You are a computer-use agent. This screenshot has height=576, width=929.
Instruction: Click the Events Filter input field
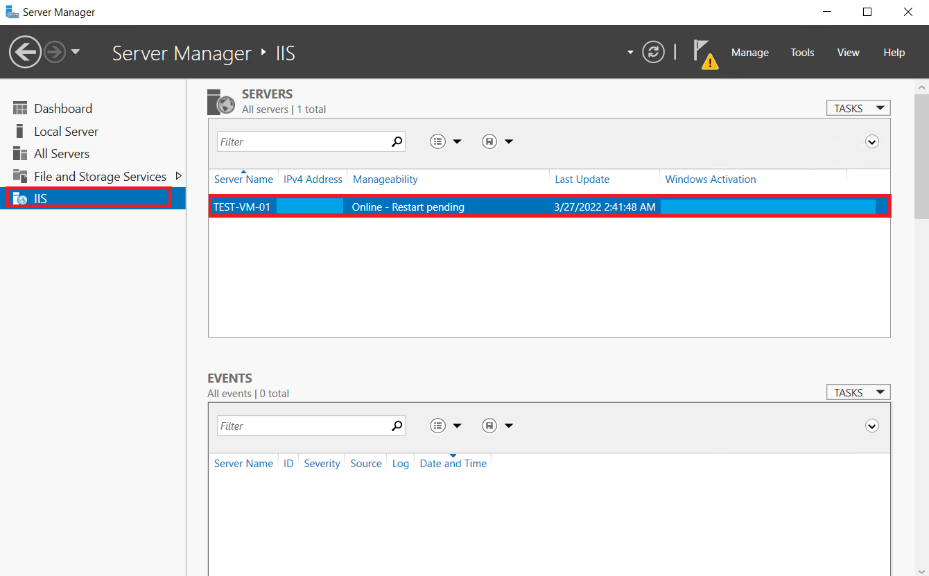[x=303, y=426]
